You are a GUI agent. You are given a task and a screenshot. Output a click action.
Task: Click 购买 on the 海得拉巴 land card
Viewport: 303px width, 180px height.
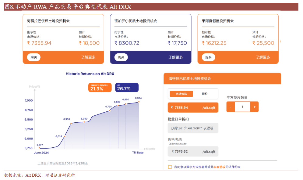coord(33,57)
